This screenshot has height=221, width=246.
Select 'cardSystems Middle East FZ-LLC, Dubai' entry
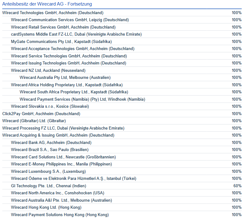click(122, 34)
